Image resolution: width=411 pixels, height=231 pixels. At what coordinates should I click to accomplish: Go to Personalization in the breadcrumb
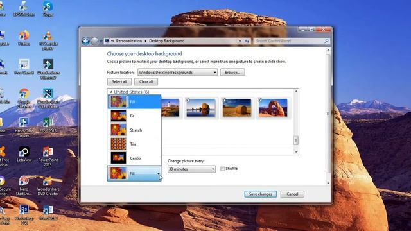point(128,41)
